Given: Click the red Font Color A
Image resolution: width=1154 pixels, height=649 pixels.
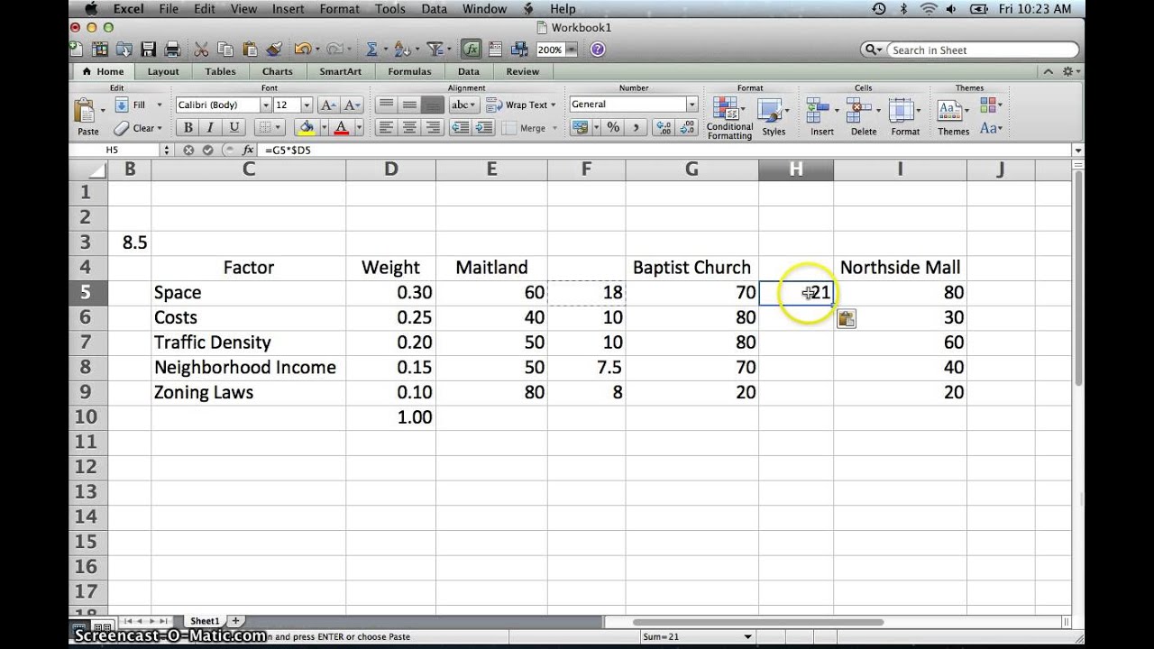Looking at the screenshot, I should pos(341,128).
